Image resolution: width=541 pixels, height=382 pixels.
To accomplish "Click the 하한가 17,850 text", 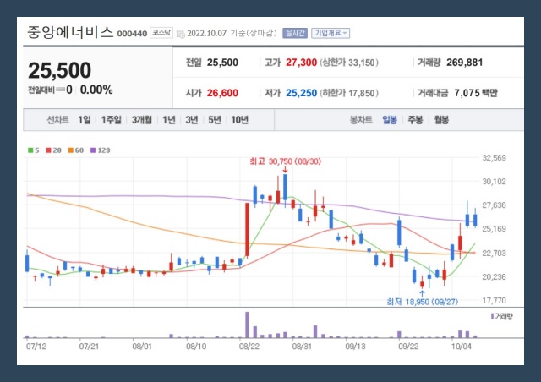I will [x=349, y=93].
